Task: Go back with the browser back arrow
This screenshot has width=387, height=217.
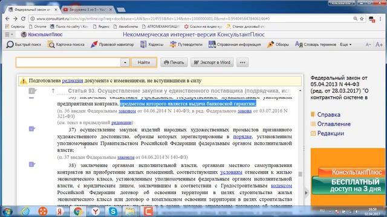Action: coord(7,19)
